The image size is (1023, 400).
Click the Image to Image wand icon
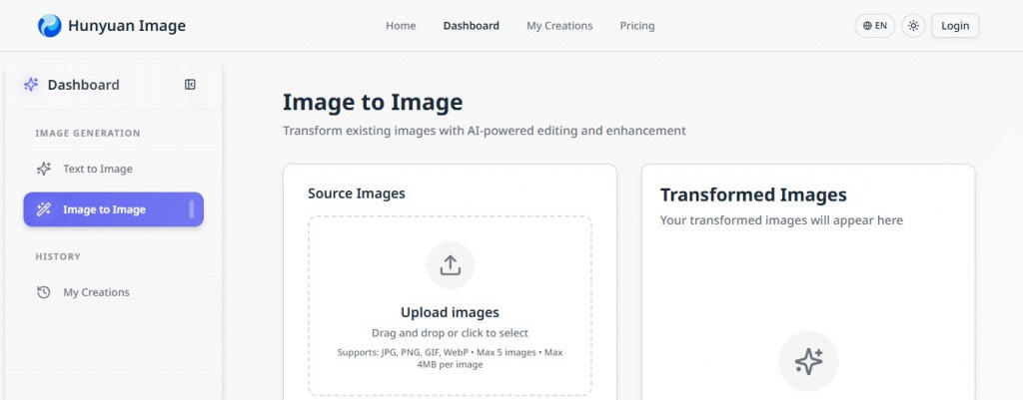coord(43,209)
